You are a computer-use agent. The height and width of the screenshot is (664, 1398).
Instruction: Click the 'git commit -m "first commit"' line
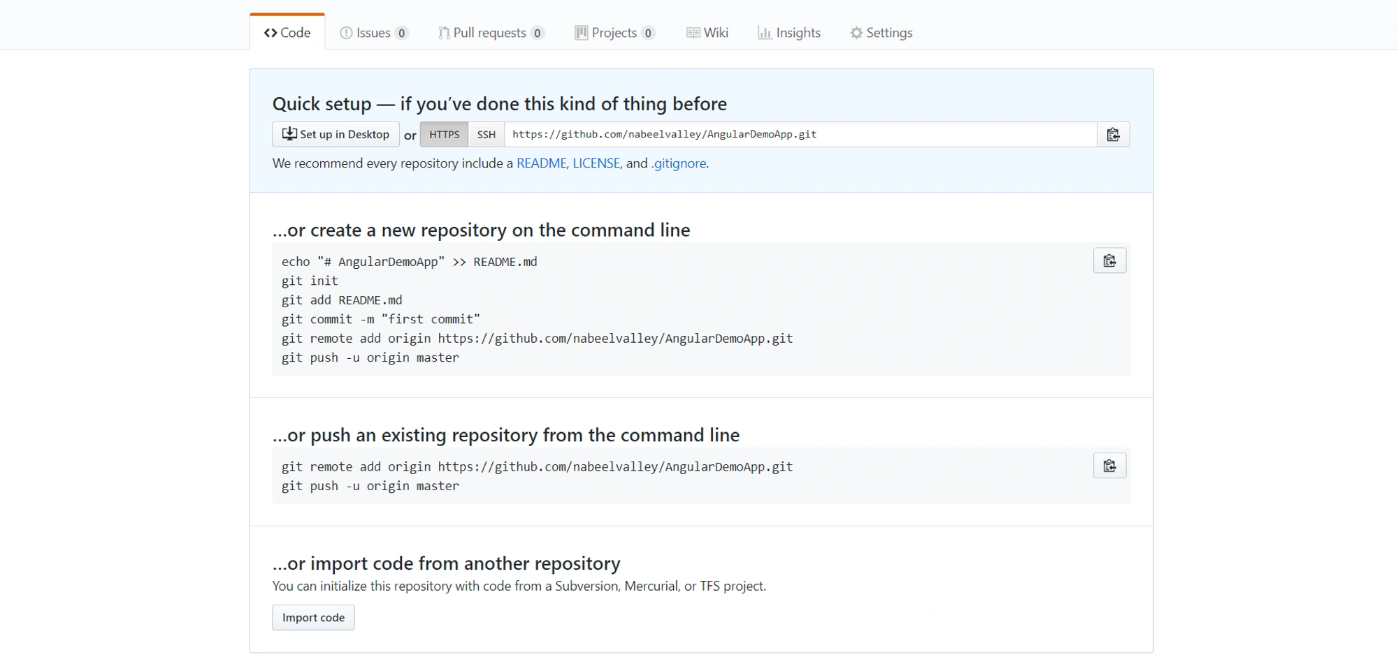(x=381, y=319)
